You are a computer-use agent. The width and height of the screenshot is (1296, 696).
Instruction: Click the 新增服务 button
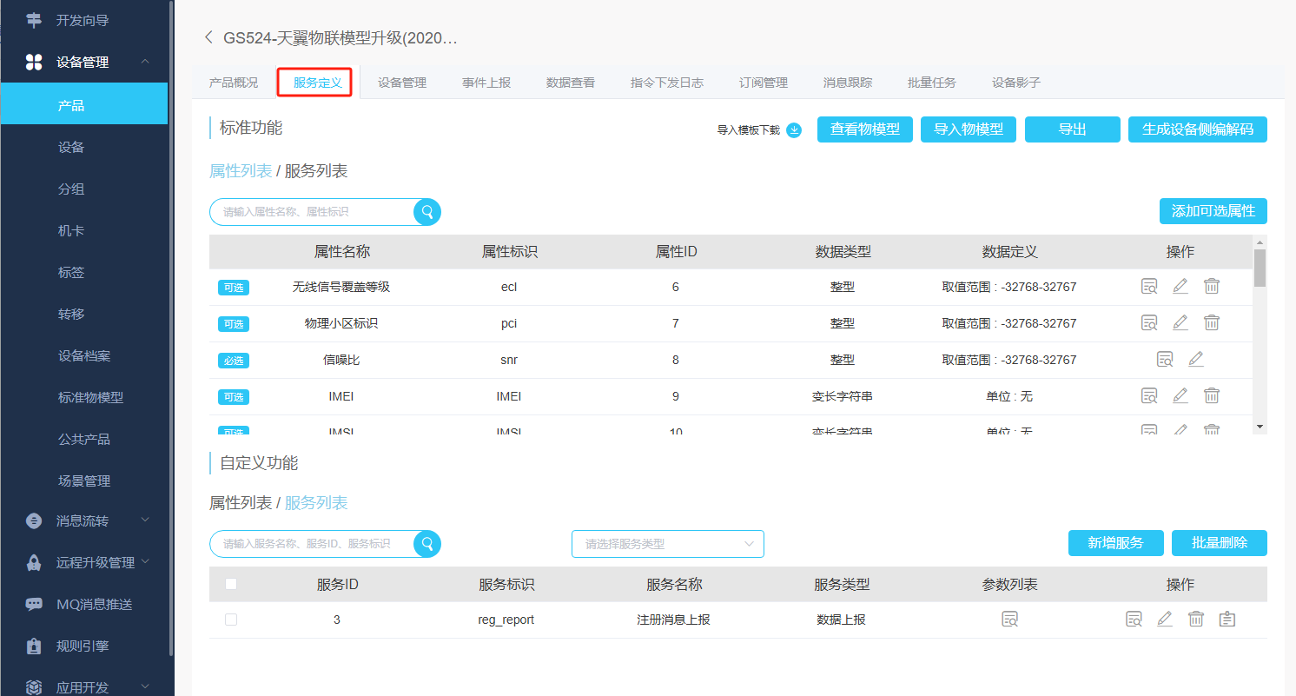(1115, 543)
